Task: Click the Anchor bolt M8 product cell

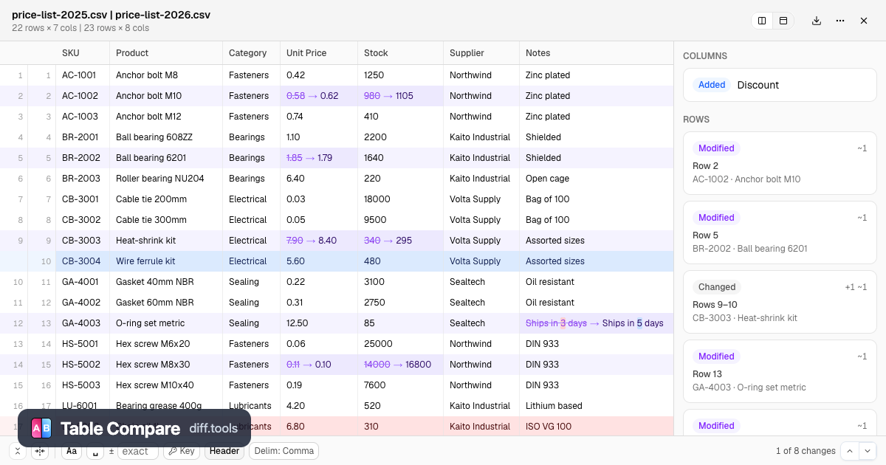Action: pyautogui.click(x=166, y=75)
